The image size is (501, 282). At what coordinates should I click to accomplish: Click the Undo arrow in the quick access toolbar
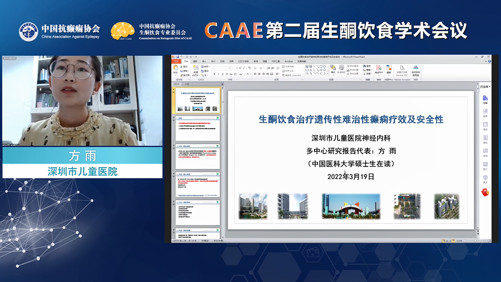[x=181, y=57]
